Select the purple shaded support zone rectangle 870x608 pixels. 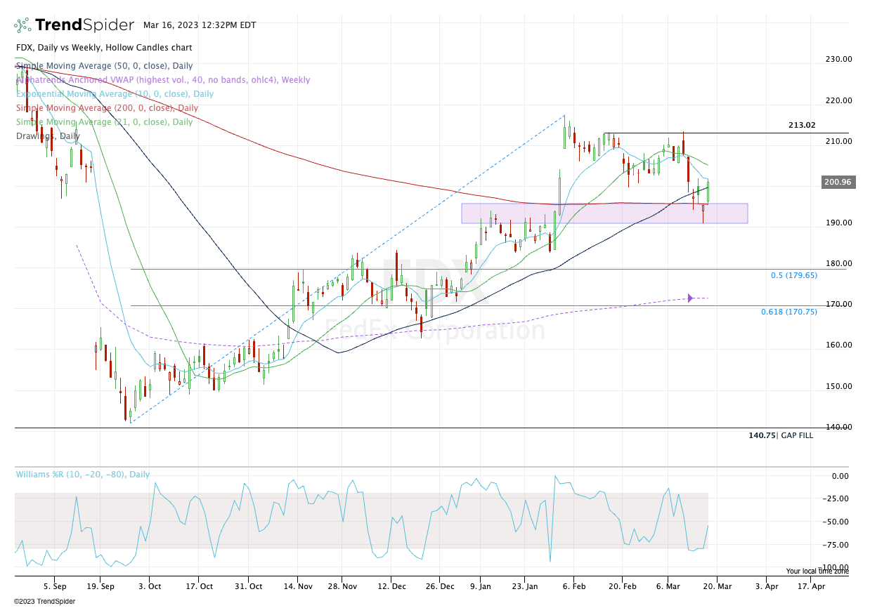604,213
